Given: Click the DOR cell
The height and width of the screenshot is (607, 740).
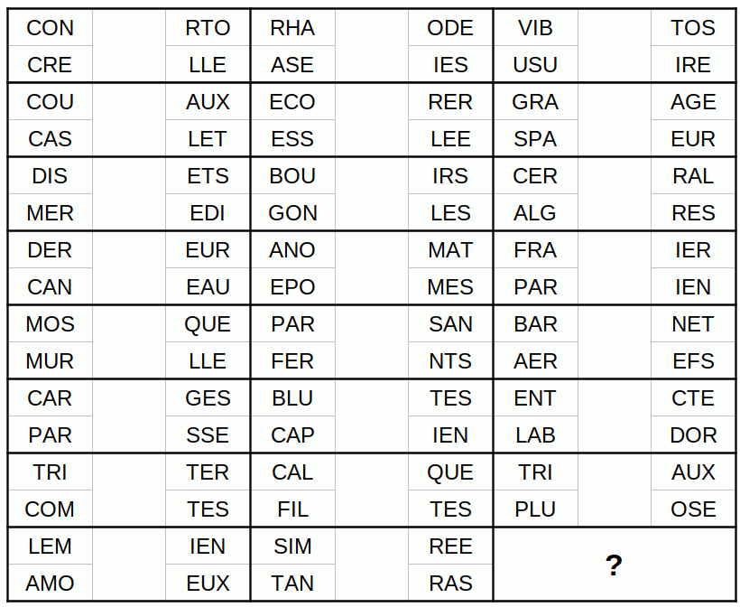Looking at the screenshot, I should click(693, 435).
